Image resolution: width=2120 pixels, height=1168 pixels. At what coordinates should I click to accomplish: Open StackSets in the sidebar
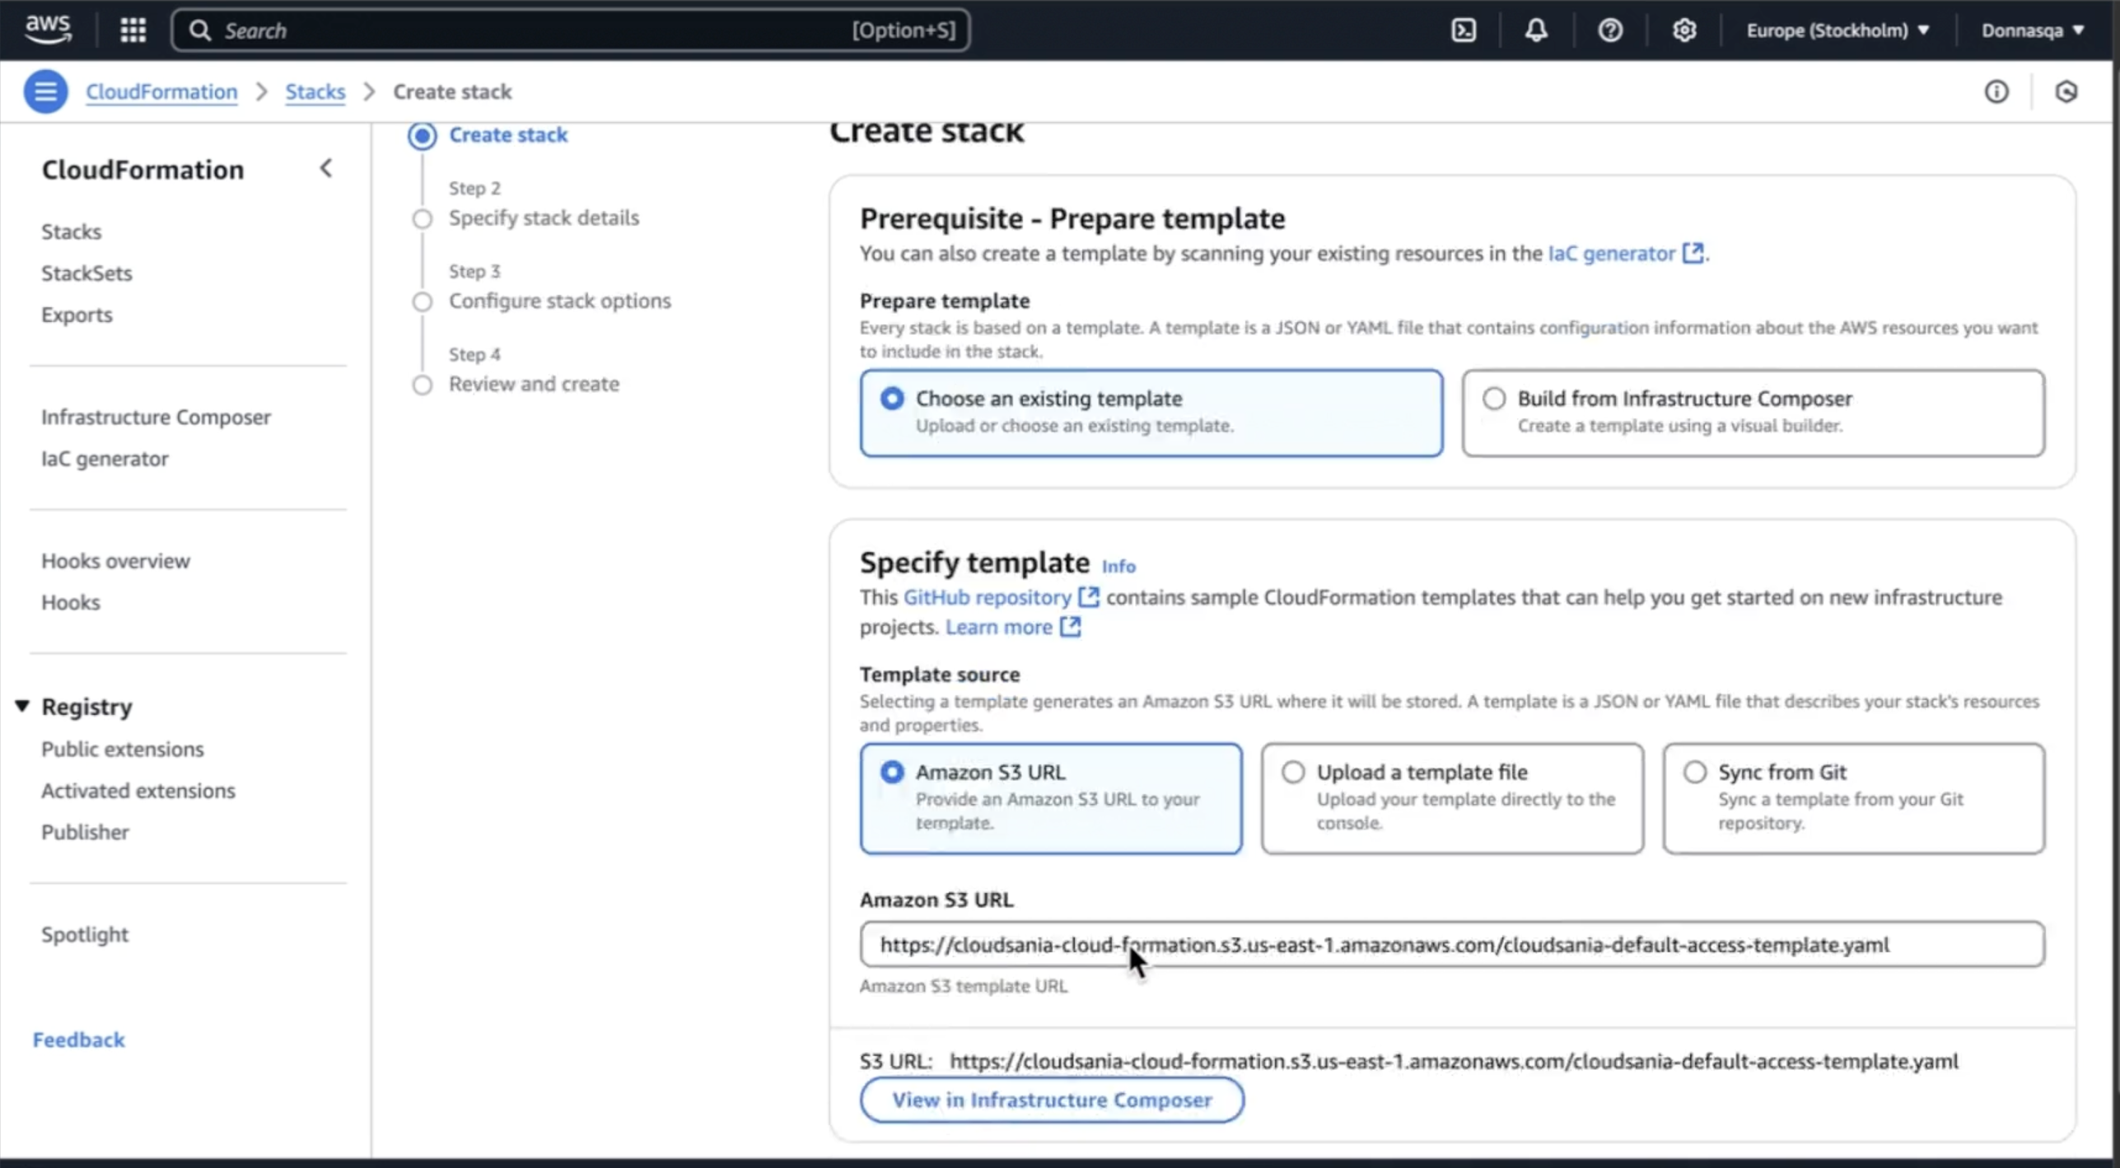coord(86,273)
